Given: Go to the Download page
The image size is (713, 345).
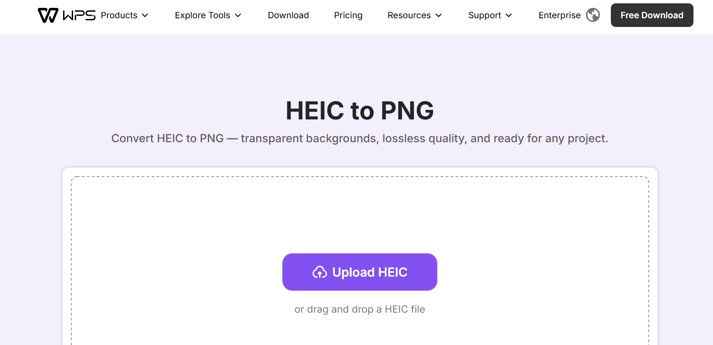Looking at the screenshot, I should pyautogui.click(x=288, y=15).
